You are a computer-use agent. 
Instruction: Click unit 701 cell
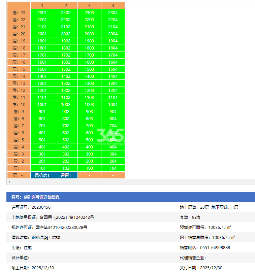tap(42, 126)
